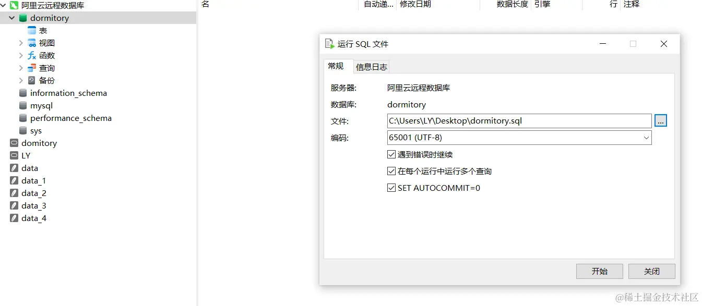Viewport: 702px width, 306px height.
Task: Select the performance_schema tree item label
Action: coord(71,118)
